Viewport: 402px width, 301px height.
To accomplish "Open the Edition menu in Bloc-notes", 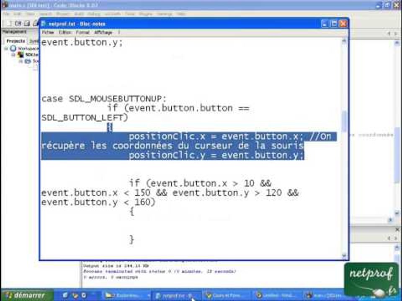I will click(65, 33).
